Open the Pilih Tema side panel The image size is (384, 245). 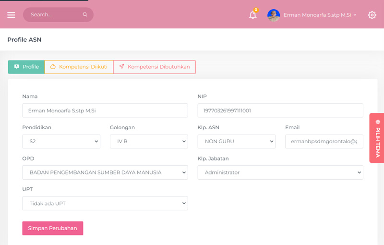click(377, 138)
